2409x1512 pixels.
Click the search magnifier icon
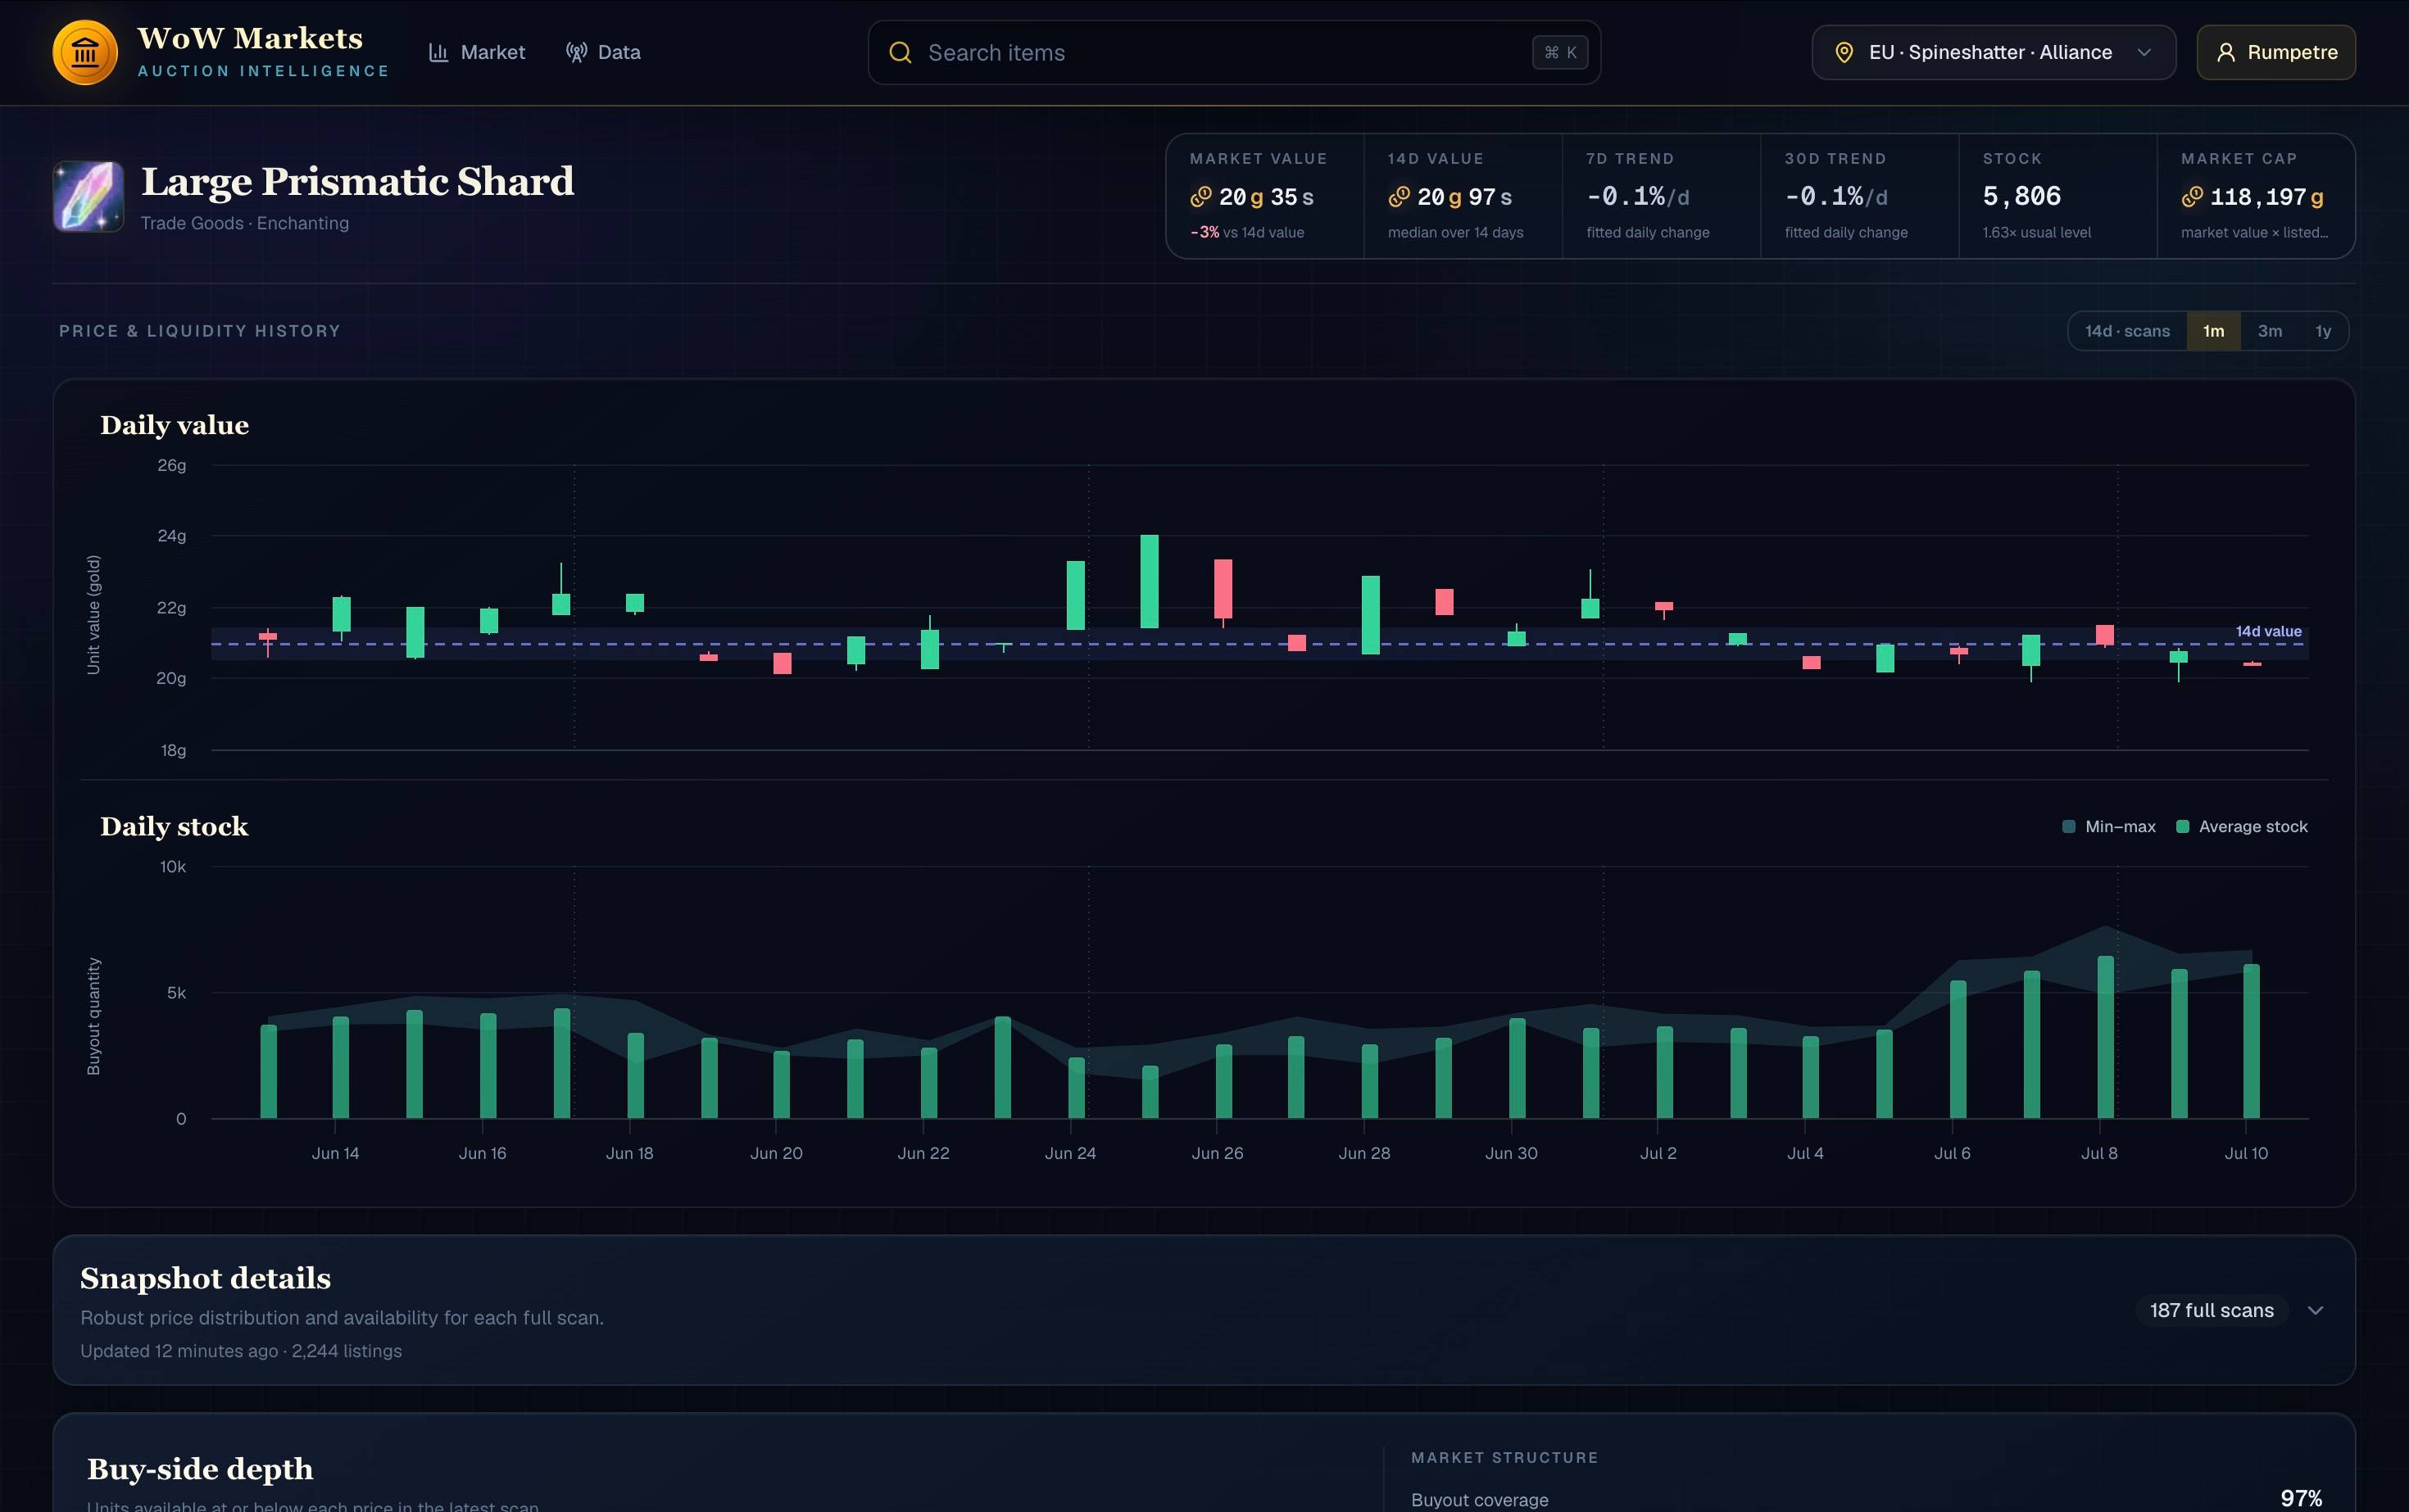(x=901, y=52)
